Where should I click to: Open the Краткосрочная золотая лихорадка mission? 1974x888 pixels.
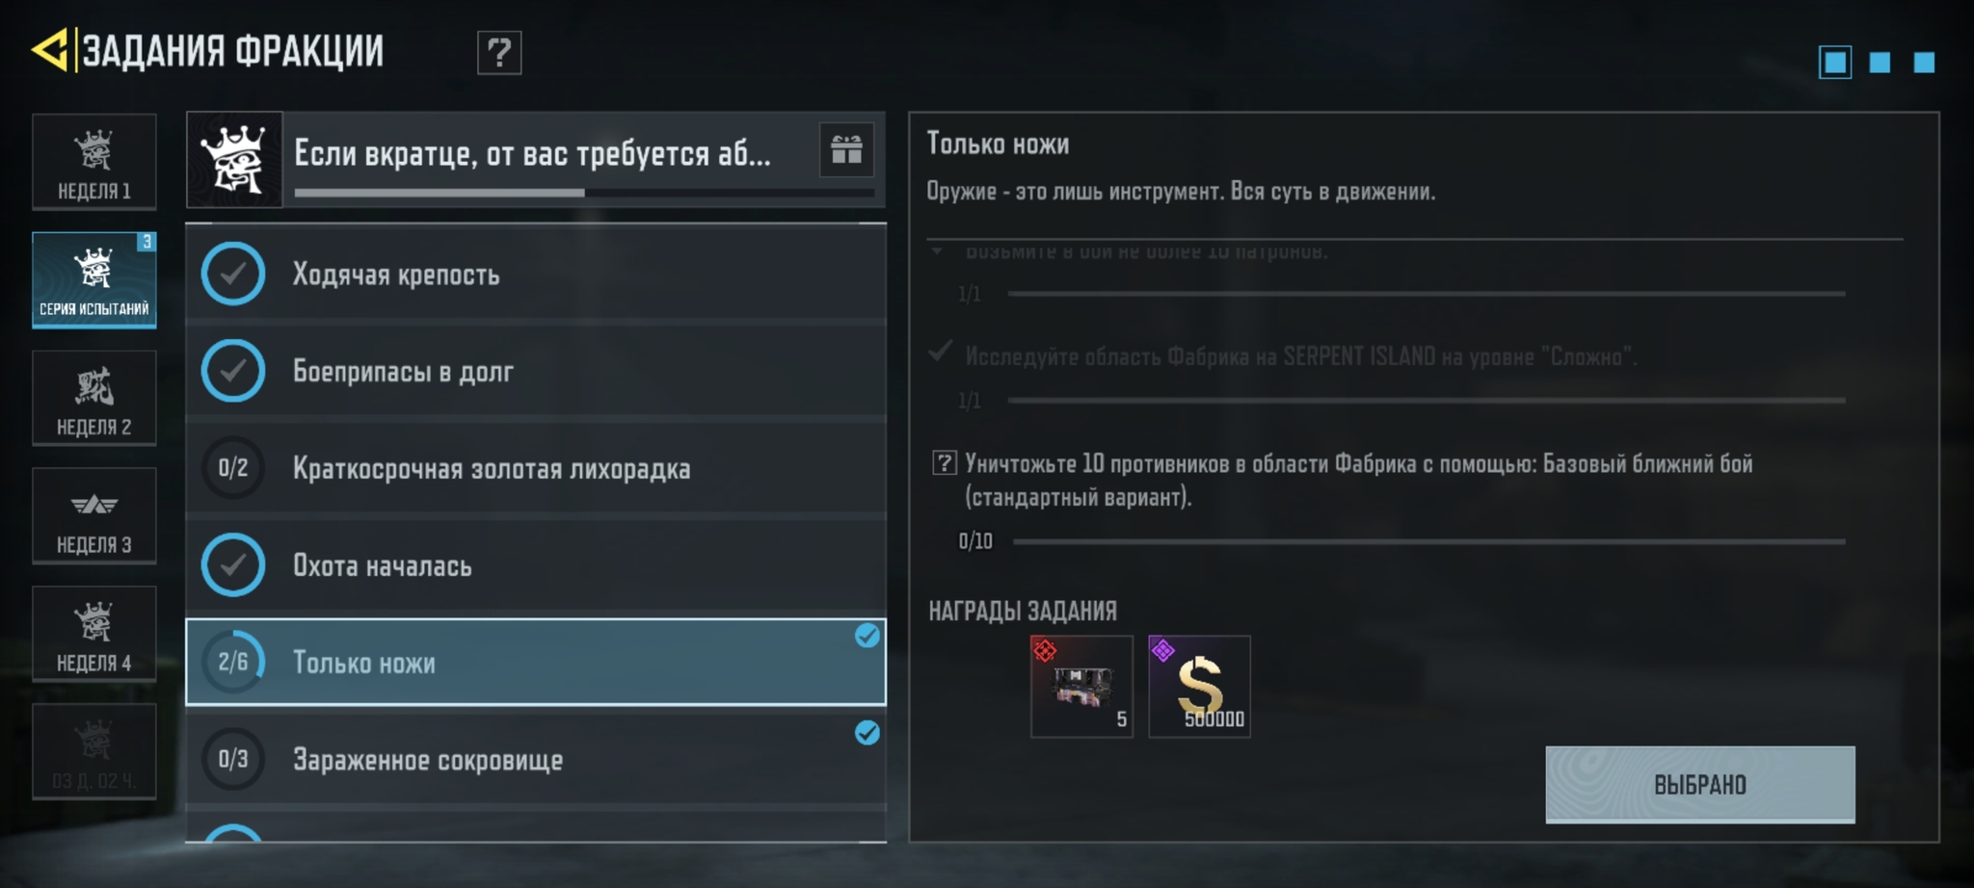[x=536, y=468]
